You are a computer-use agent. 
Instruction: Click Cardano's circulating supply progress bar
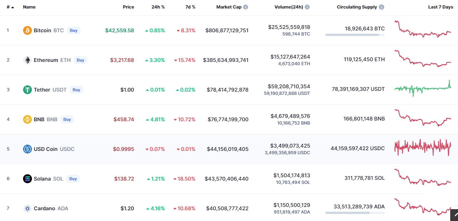pyautogui.click(x=355, y=213)
